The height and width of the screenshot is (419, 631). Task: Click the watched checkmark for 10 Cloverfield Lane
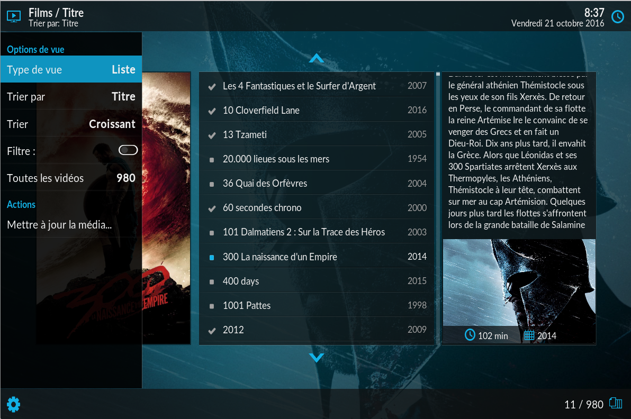(212, 111)
